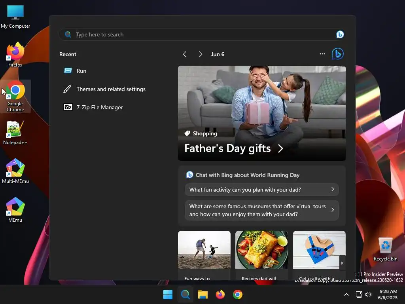The width and height of the screenshot is (405, 304).
Task: Open File Explorer from the taskbar
Action: [x=203, y=294]
